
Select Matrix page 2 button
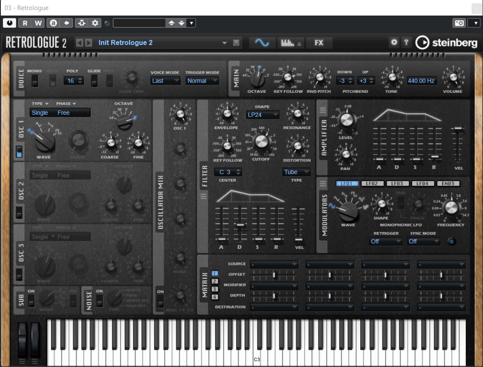click(215, 281)
